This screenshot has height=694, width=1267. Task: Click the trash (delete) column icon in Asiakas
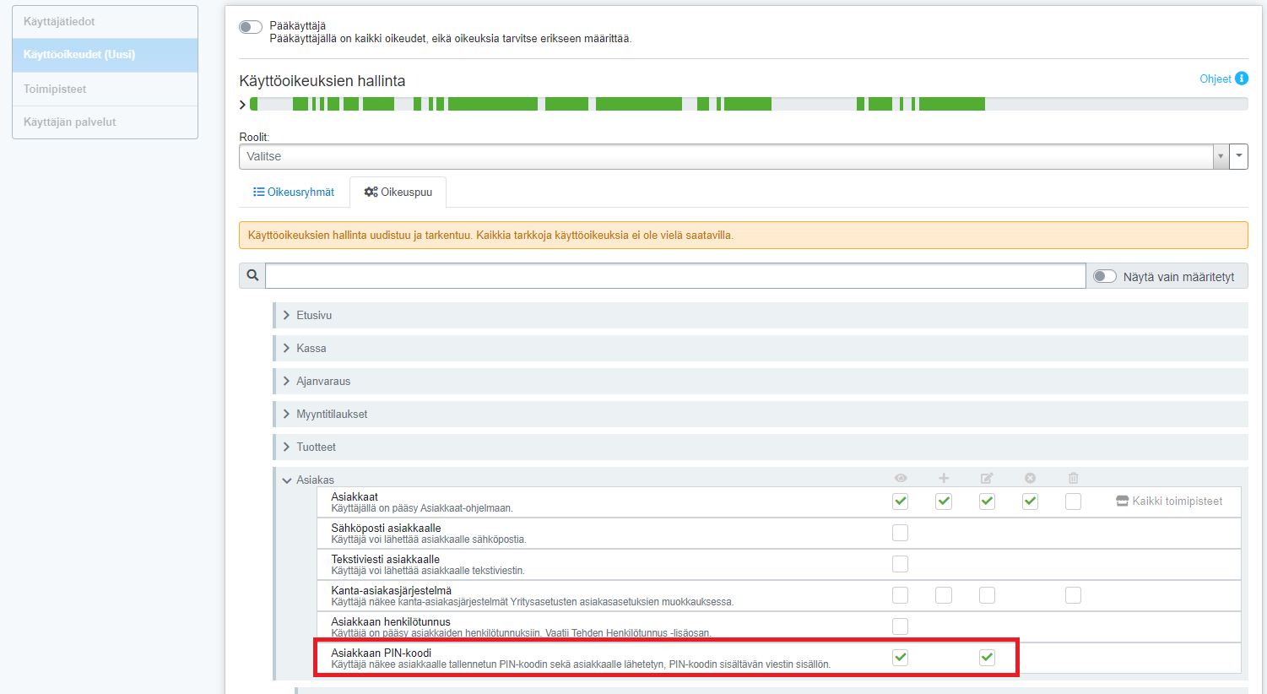pyautogui.click(x=1073, y=478)
